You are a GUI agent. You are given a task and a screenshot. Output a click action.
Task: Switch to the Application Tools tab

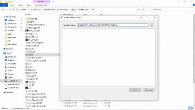point(41,5)
